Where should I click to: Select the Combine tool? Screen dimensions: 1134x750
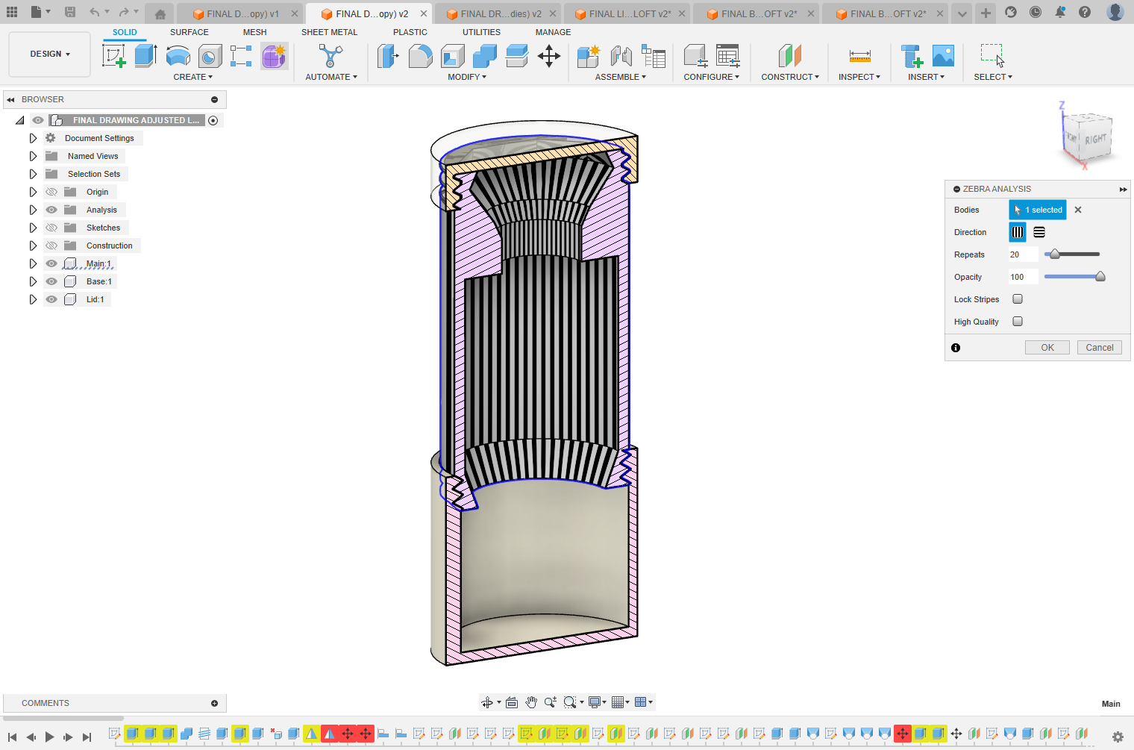click(x=484, y=56)
